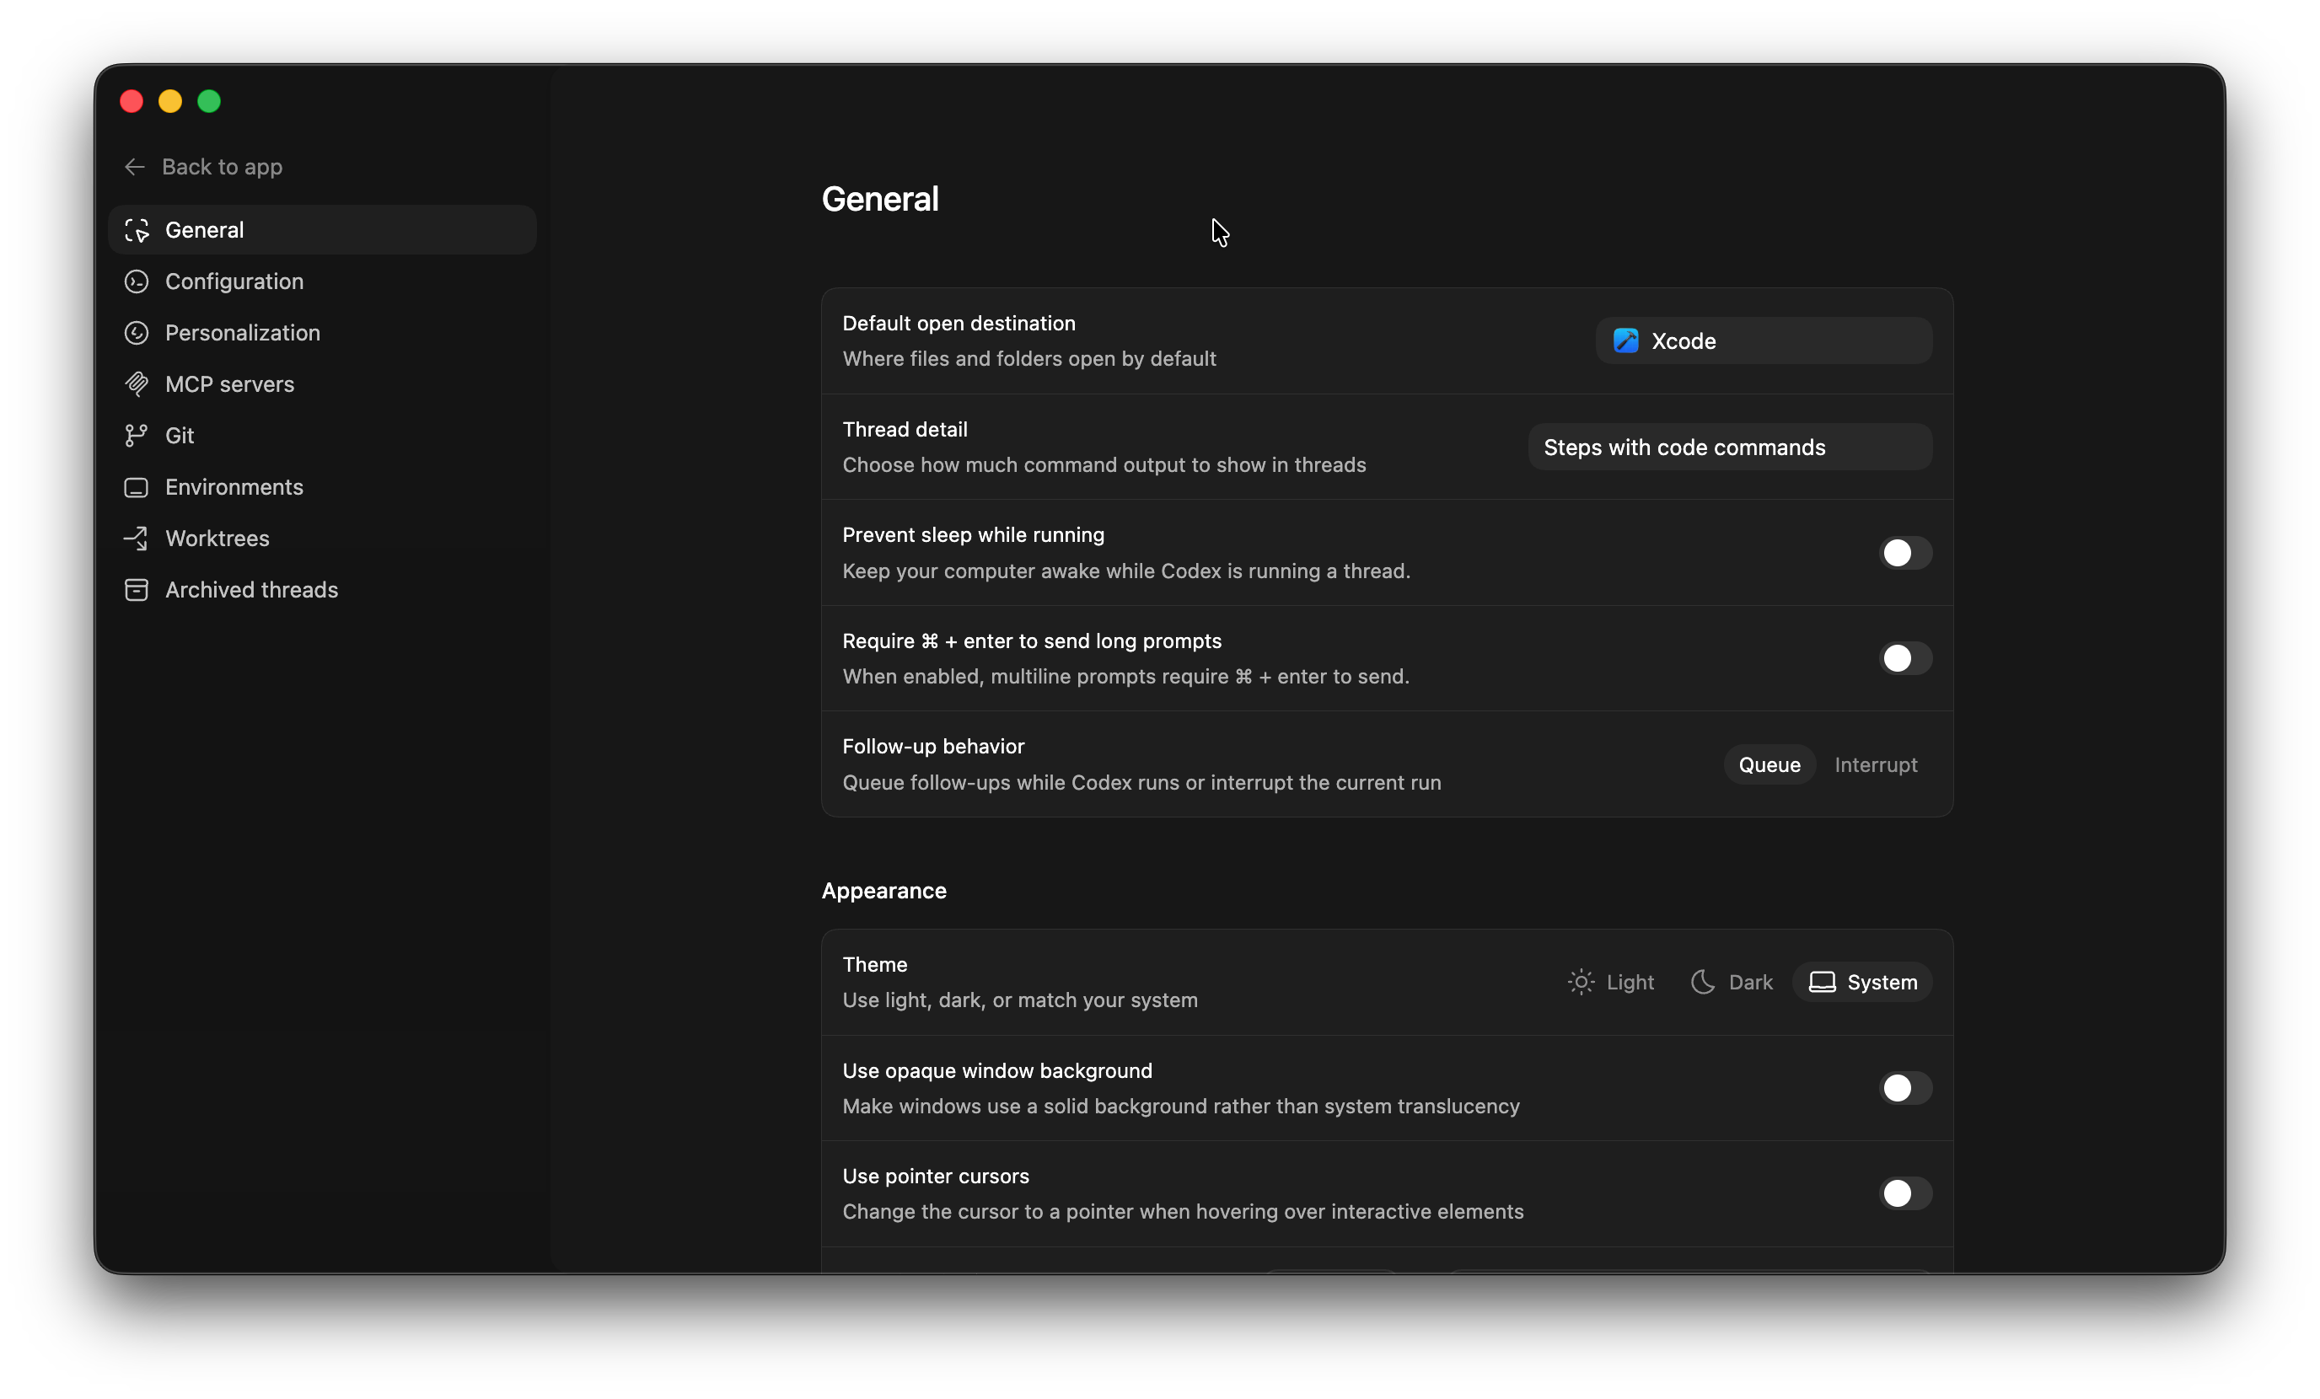Click the General page heading
The width and height of the screenshot is (2320, 1399).
(879, 200)
